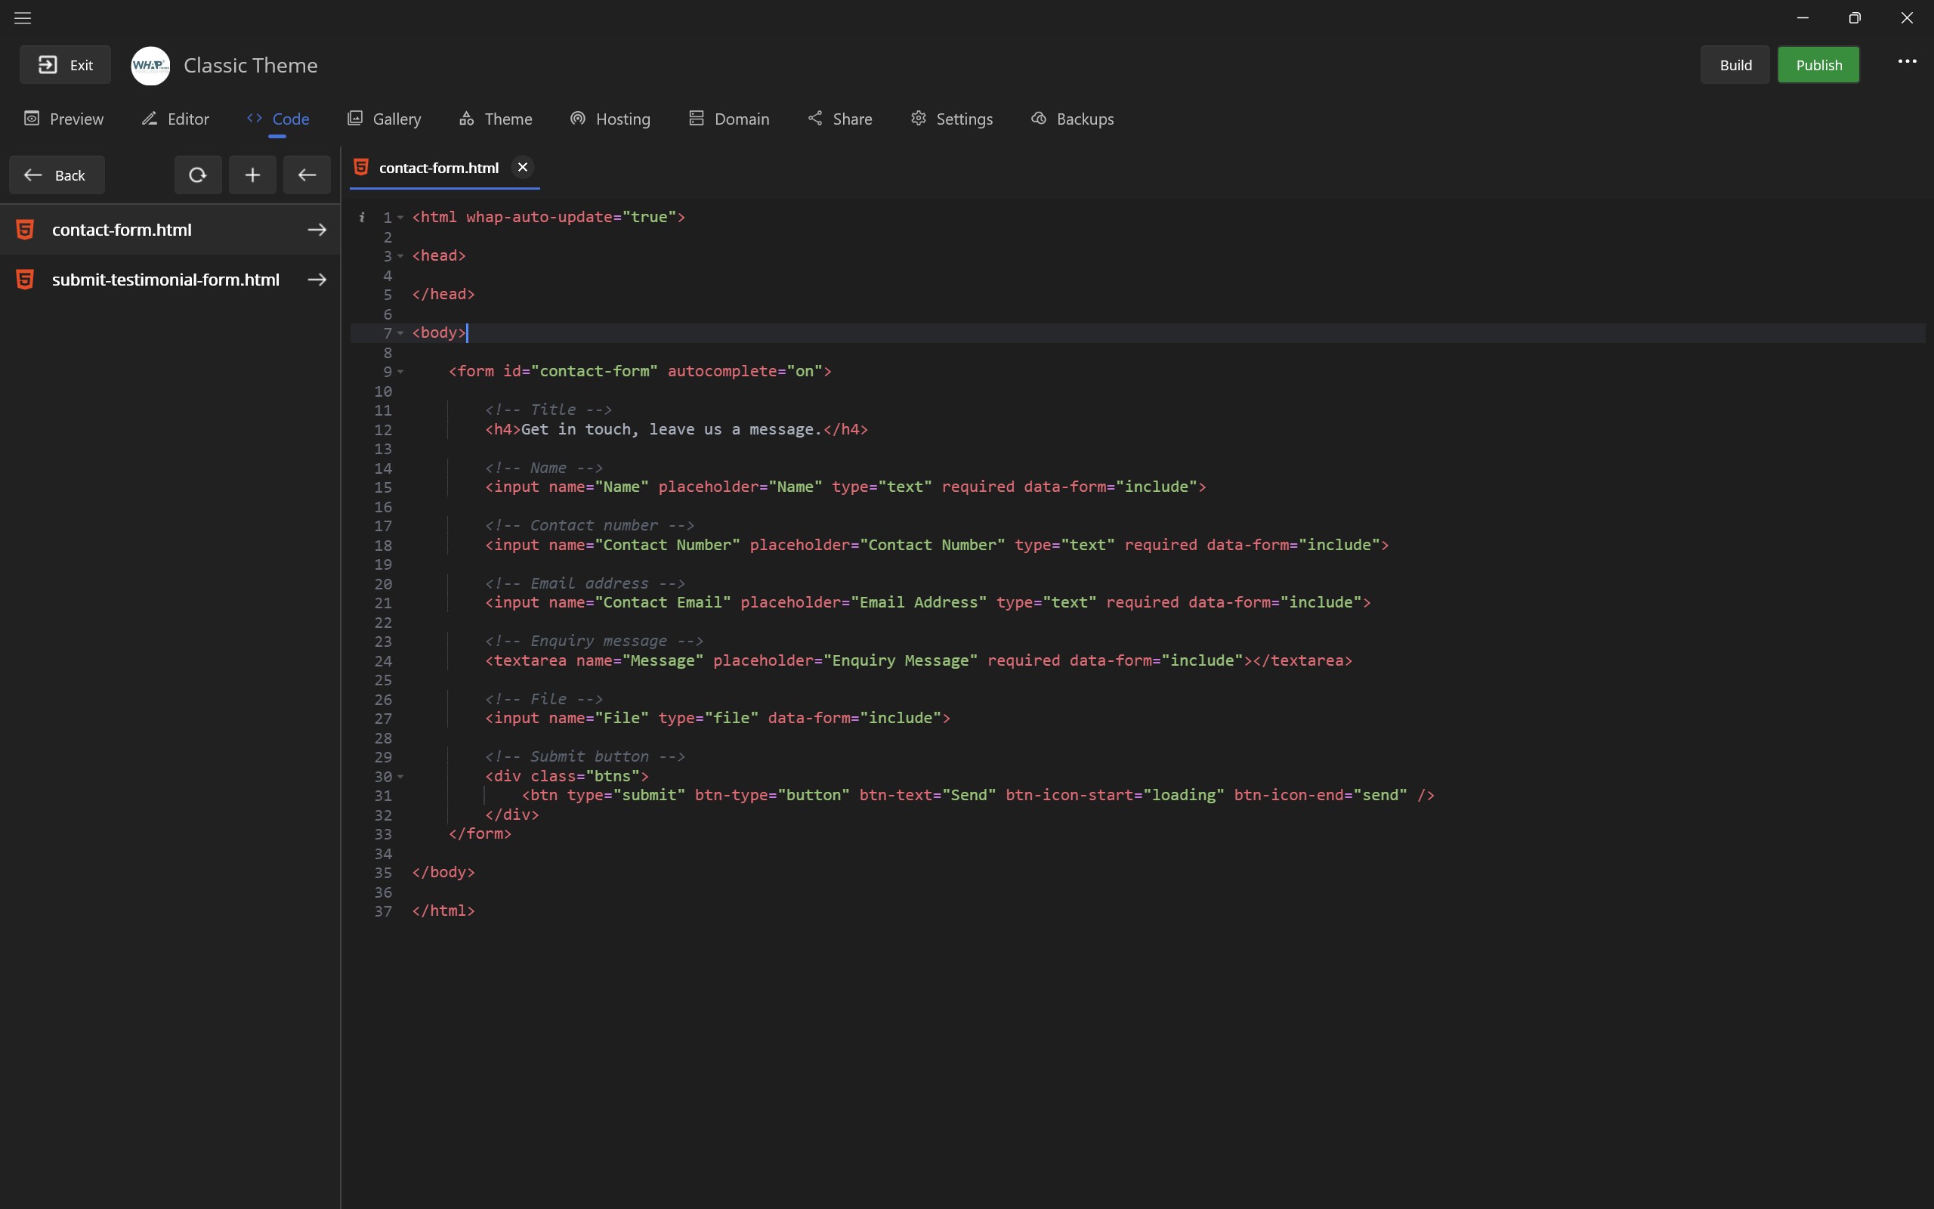This screenshot has height=1209, width=1934.
Task: Fold the html tag on line 1
Action: 400,218
